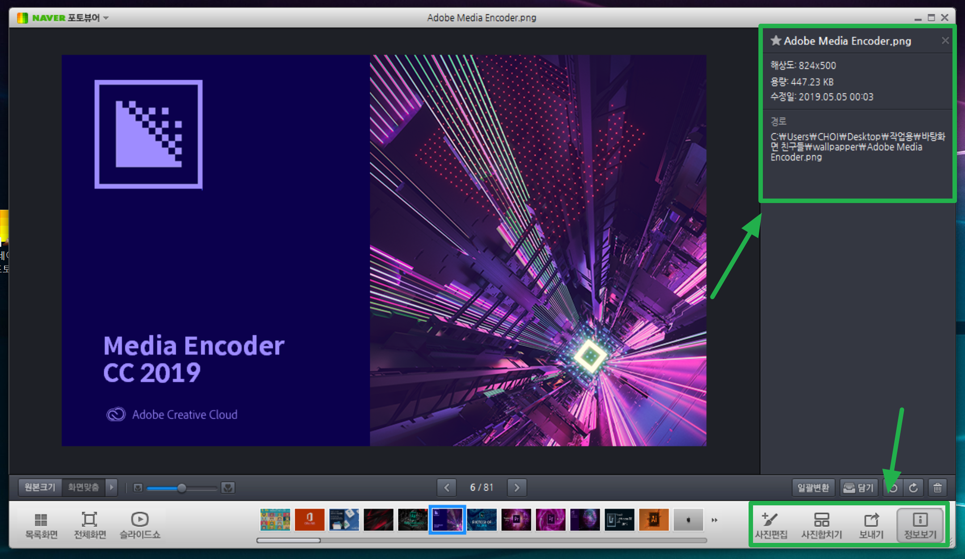Switch to list view (목록화면)

(x=41, y=525)
